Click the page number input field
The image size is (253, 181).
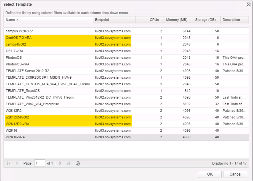39,163
